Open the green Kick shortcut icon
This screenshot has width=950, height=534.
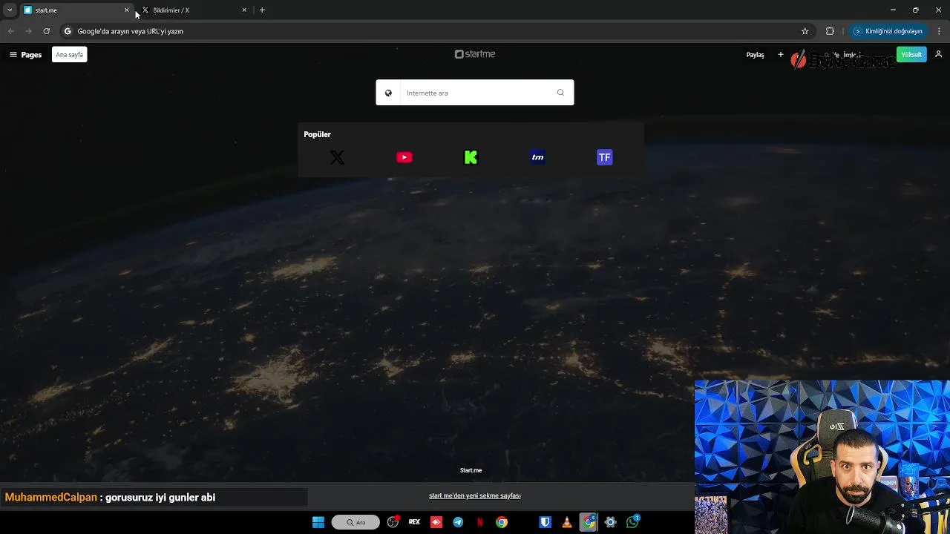(471, 157)
